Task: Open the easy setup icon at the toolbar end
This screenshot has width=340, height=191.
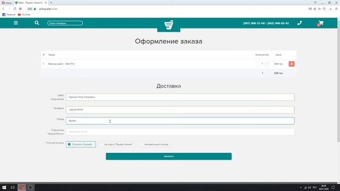Action: (x=336, y=9)
